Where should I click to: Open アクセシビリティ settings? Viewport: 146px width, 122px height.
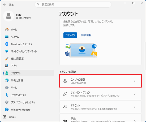28,95
